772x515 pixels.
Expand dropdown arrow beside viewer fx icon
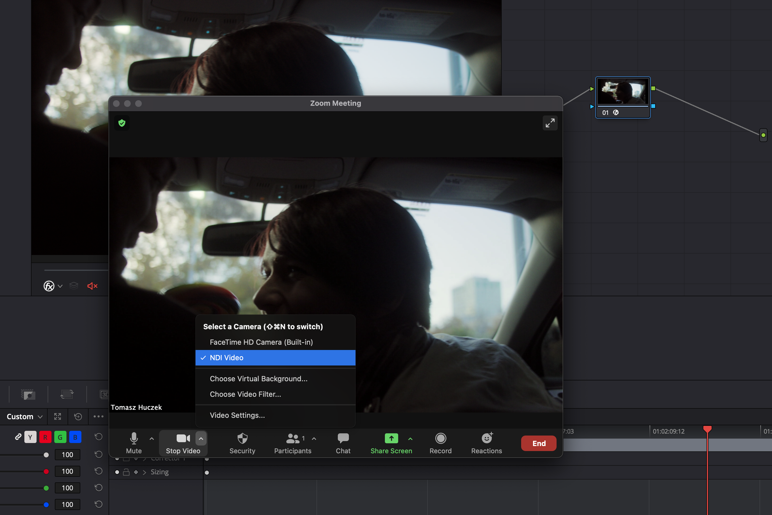tap(60, 286)
